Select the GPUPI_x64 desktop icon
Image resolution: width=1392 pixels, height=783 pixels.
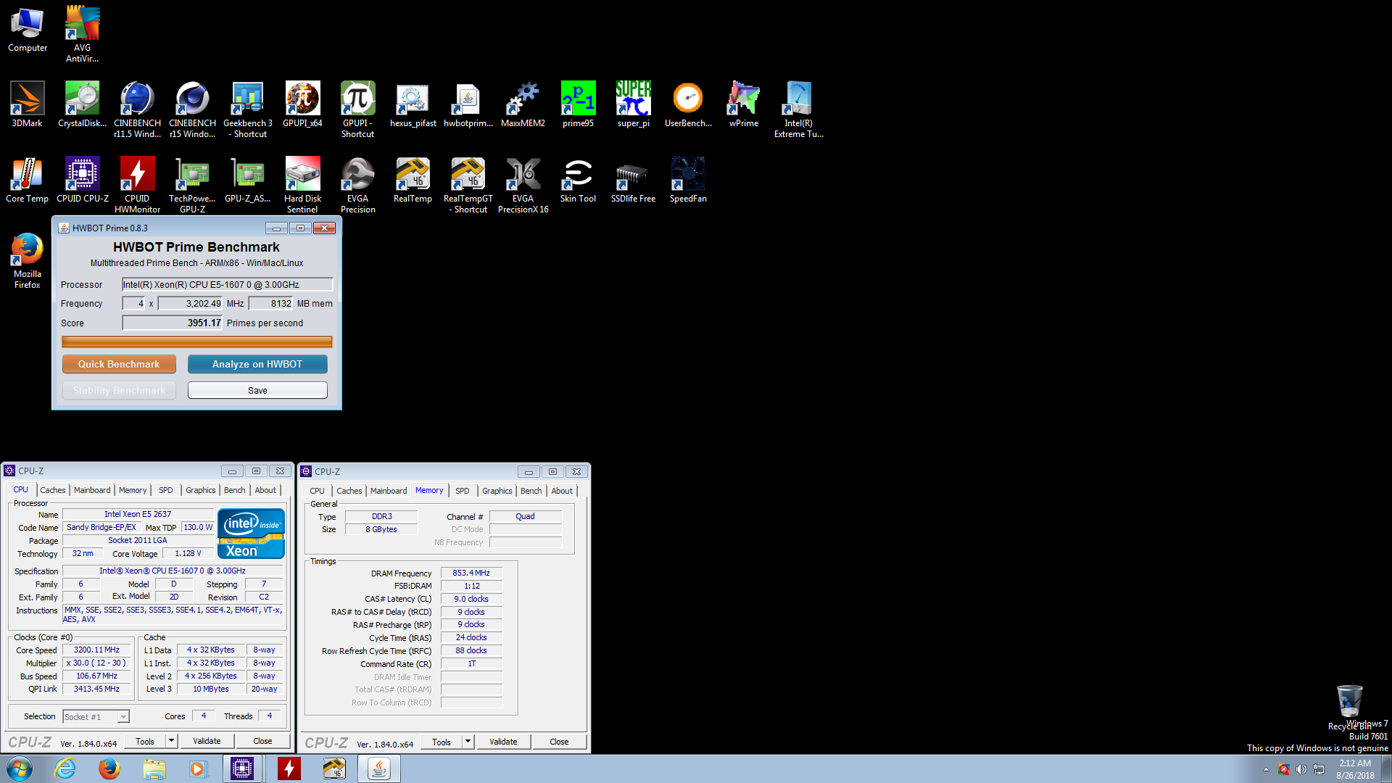click(x=302, y=105)
